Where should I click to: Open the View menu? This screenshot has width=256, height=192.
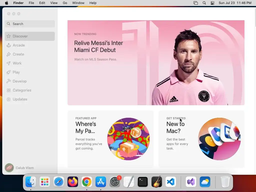(x=54, y=3)
